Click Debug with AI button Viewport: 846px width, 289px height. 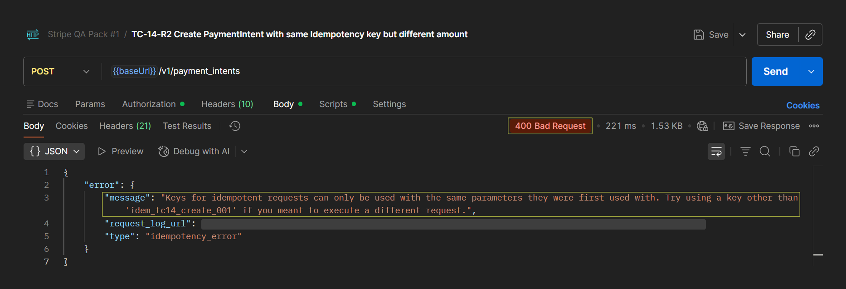(194, 151)
